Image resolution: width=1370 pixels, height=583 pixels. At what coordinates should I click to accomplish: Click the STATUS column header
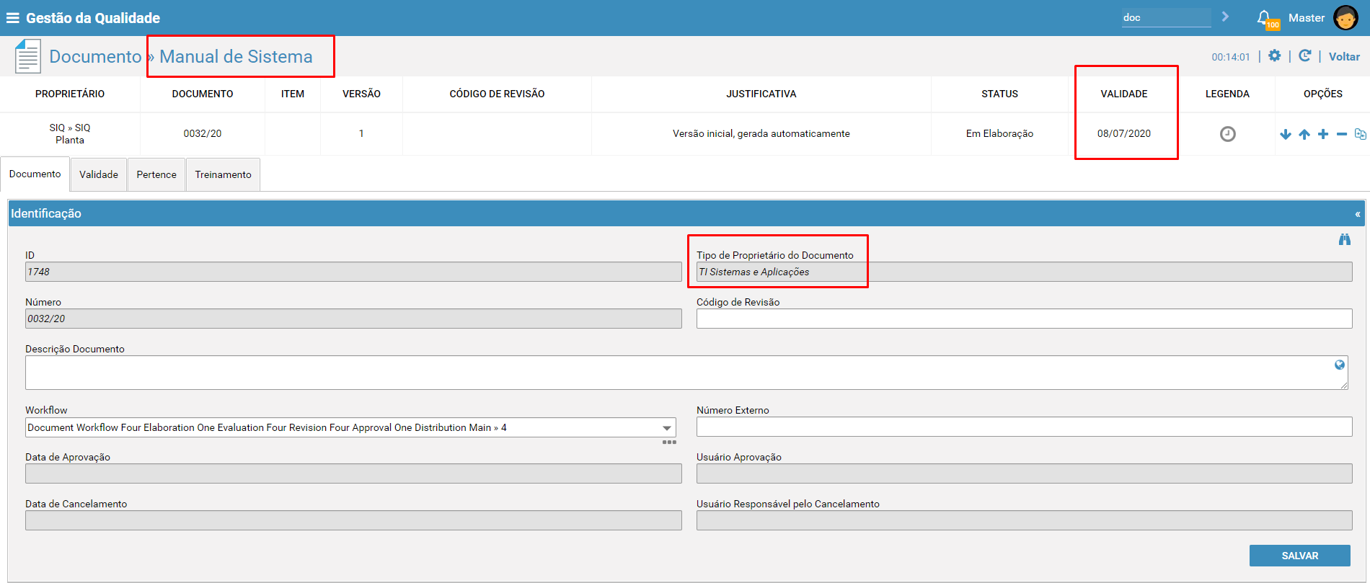[x=999, y=94]
